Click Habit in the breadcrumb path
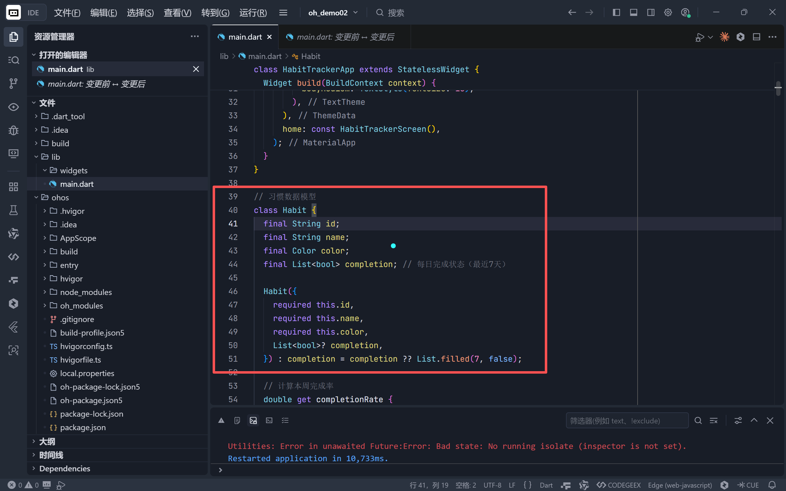Viewport: 786px width, 491px height. point(310,56)
